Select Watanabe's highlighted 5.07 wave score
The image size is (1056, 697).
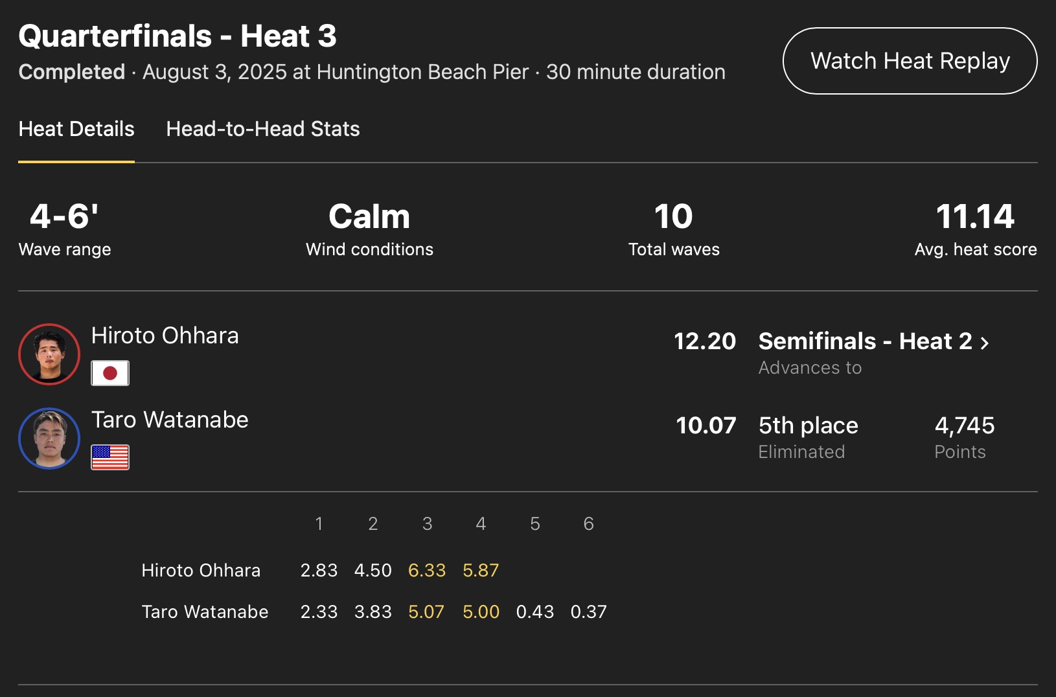[426, 611]
